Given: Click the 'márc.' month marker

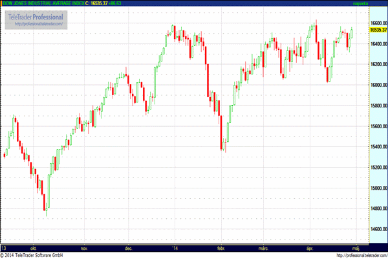Looking at the screenshot, I should point(263,249).
